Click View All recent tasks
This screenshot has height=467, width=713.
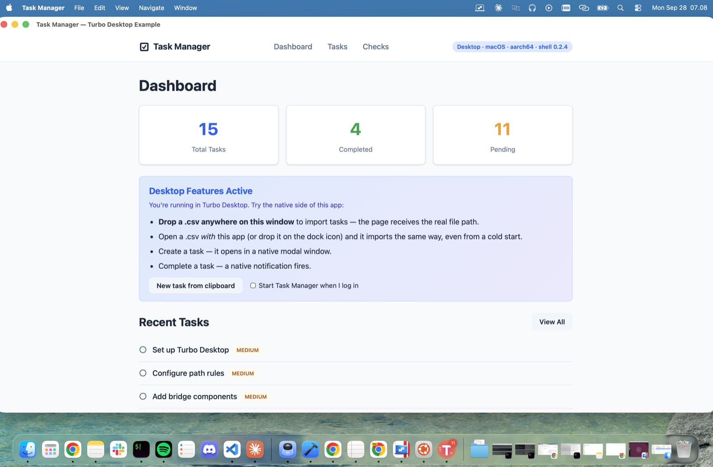click(552, 322)
